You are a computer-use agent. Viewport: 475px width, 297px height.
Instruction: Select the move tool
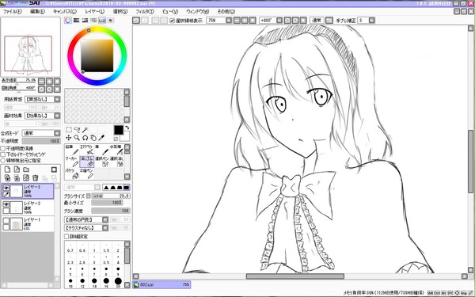click(x=69, y=138)
